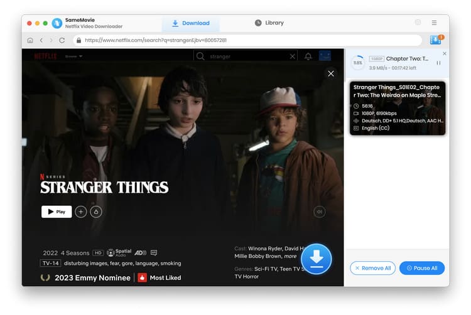Viewport: 471px width, 315px height.
Task: Click the SameMovie app logo
Action: 57,23
